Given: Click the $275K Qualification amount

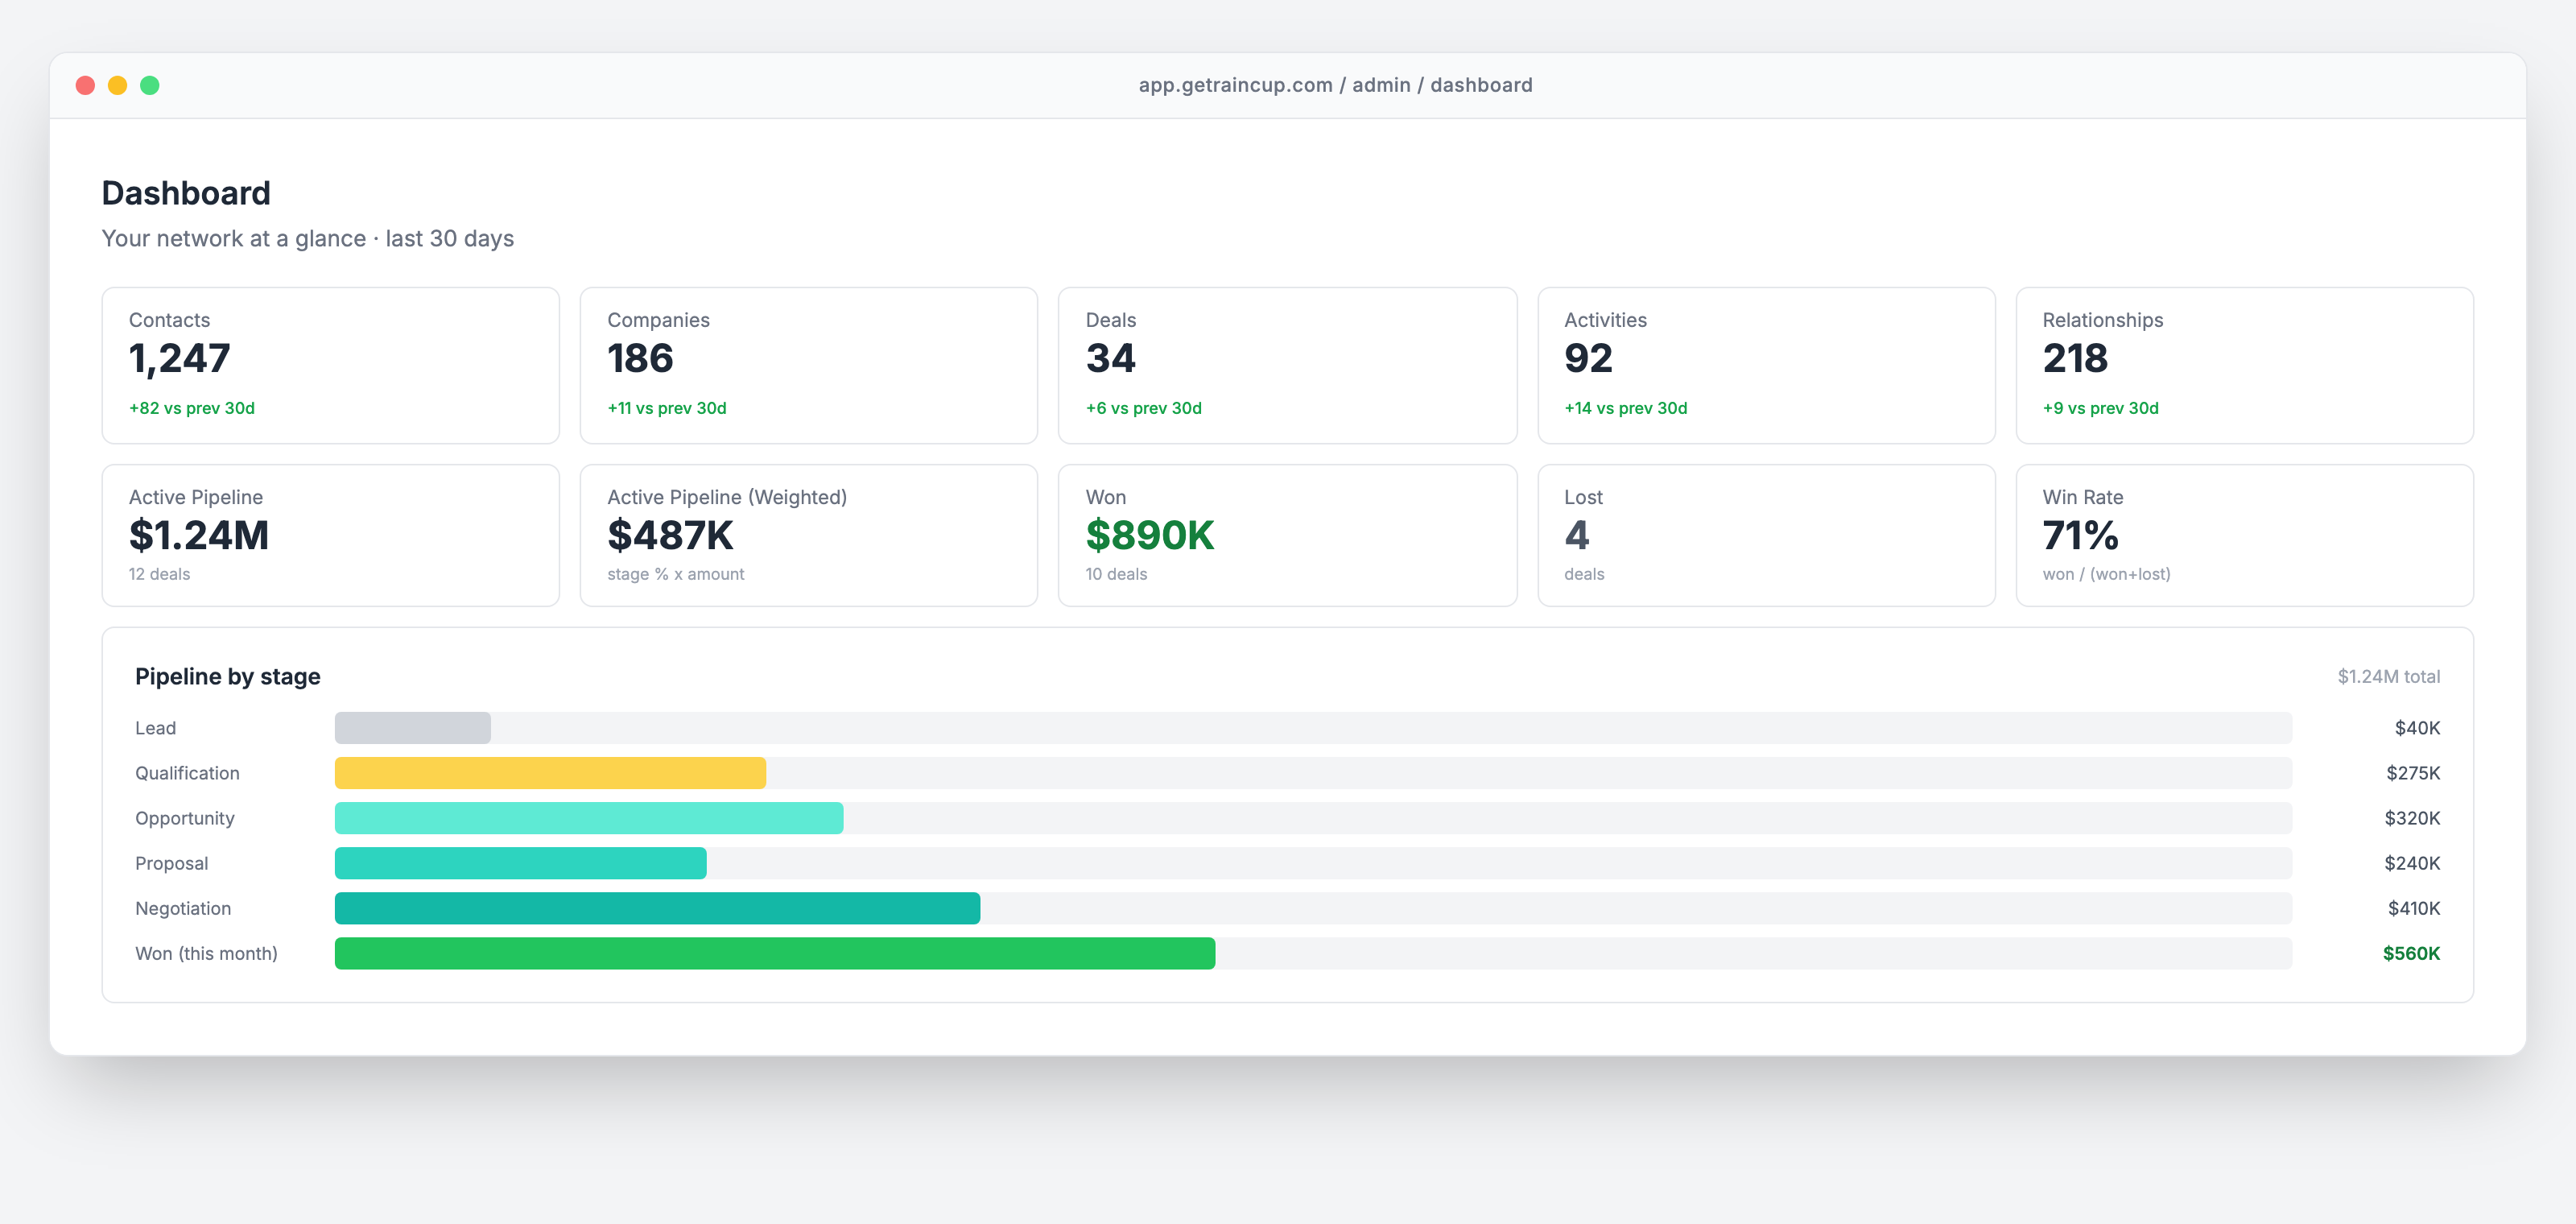Looking at the screenshot, I should (2413, 773).
